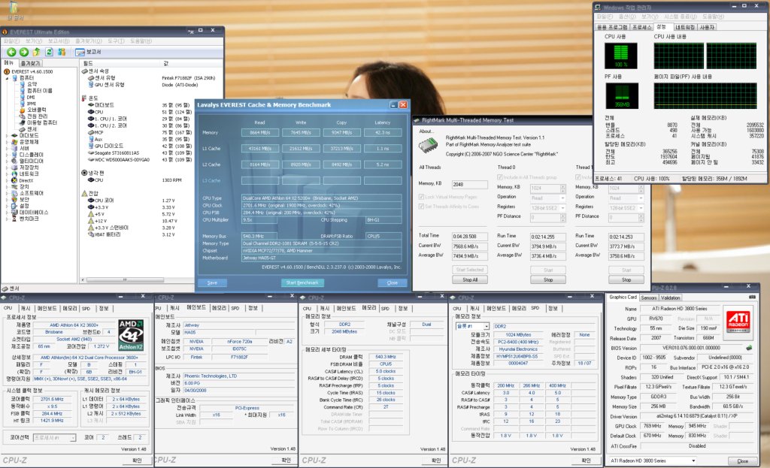Open SPD slot #1 dropdown in CPU-Z
This screenshot has width=770, height=468.
click(x=473, y=326)
